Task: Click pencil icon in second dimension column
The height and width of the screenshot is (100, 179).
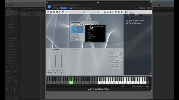Action: pos(96,24)
